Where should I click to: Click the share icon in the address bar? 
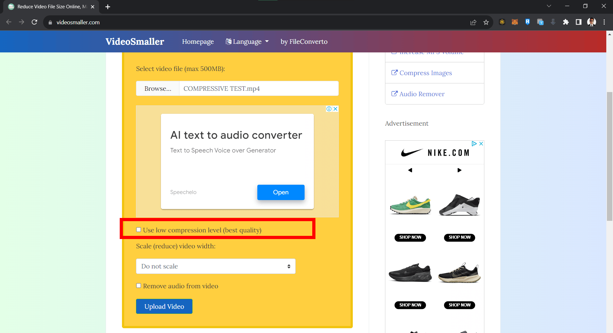point(473,22)
